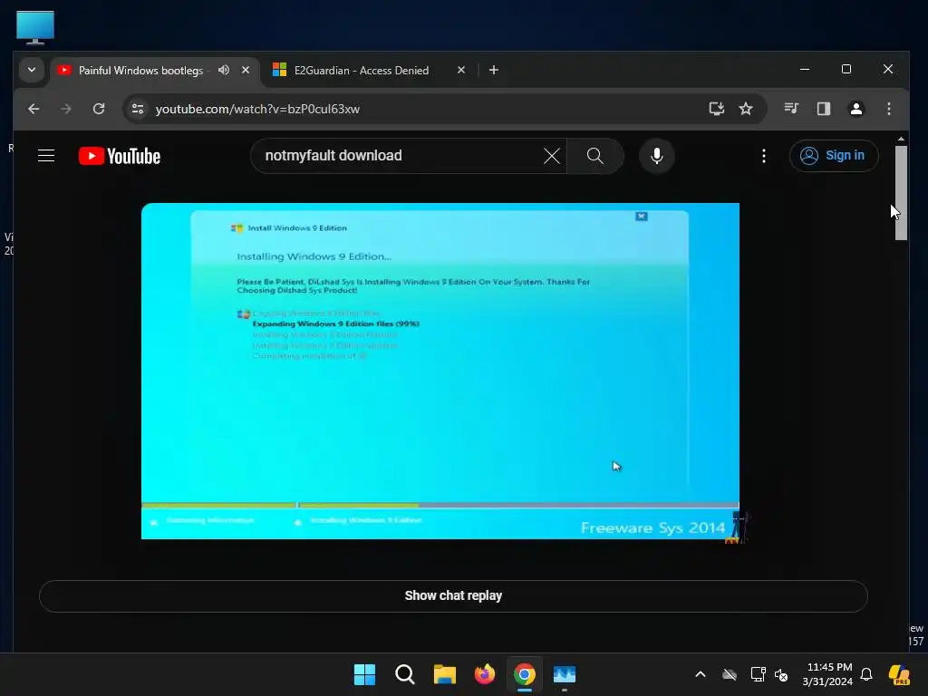Viewport: 928px width, 696px height.
Task: Open the blue monitor app in the taskbar
Action: click(x=565, y=674)
